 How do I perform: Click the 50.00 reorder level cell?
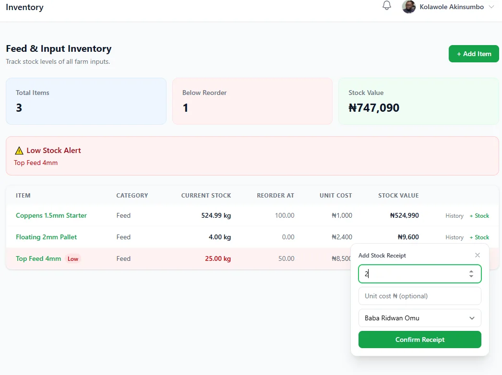pyautogui.click(x=286, y=258)
